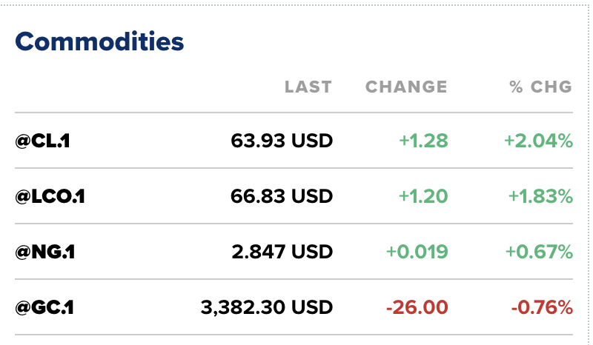Click the 66.83 USD last price
The height and width of the screenshot is (345, 593).
coord(282,196)
